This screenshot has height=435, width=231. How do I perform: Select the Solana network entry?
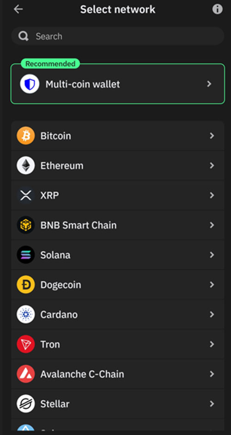(118, 255)
